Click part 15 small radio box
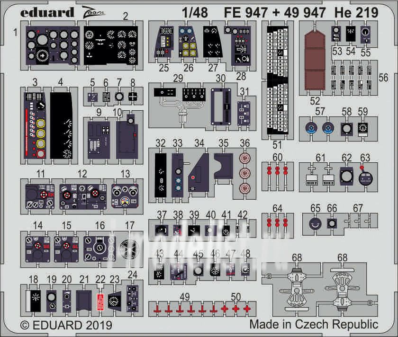 66,249
